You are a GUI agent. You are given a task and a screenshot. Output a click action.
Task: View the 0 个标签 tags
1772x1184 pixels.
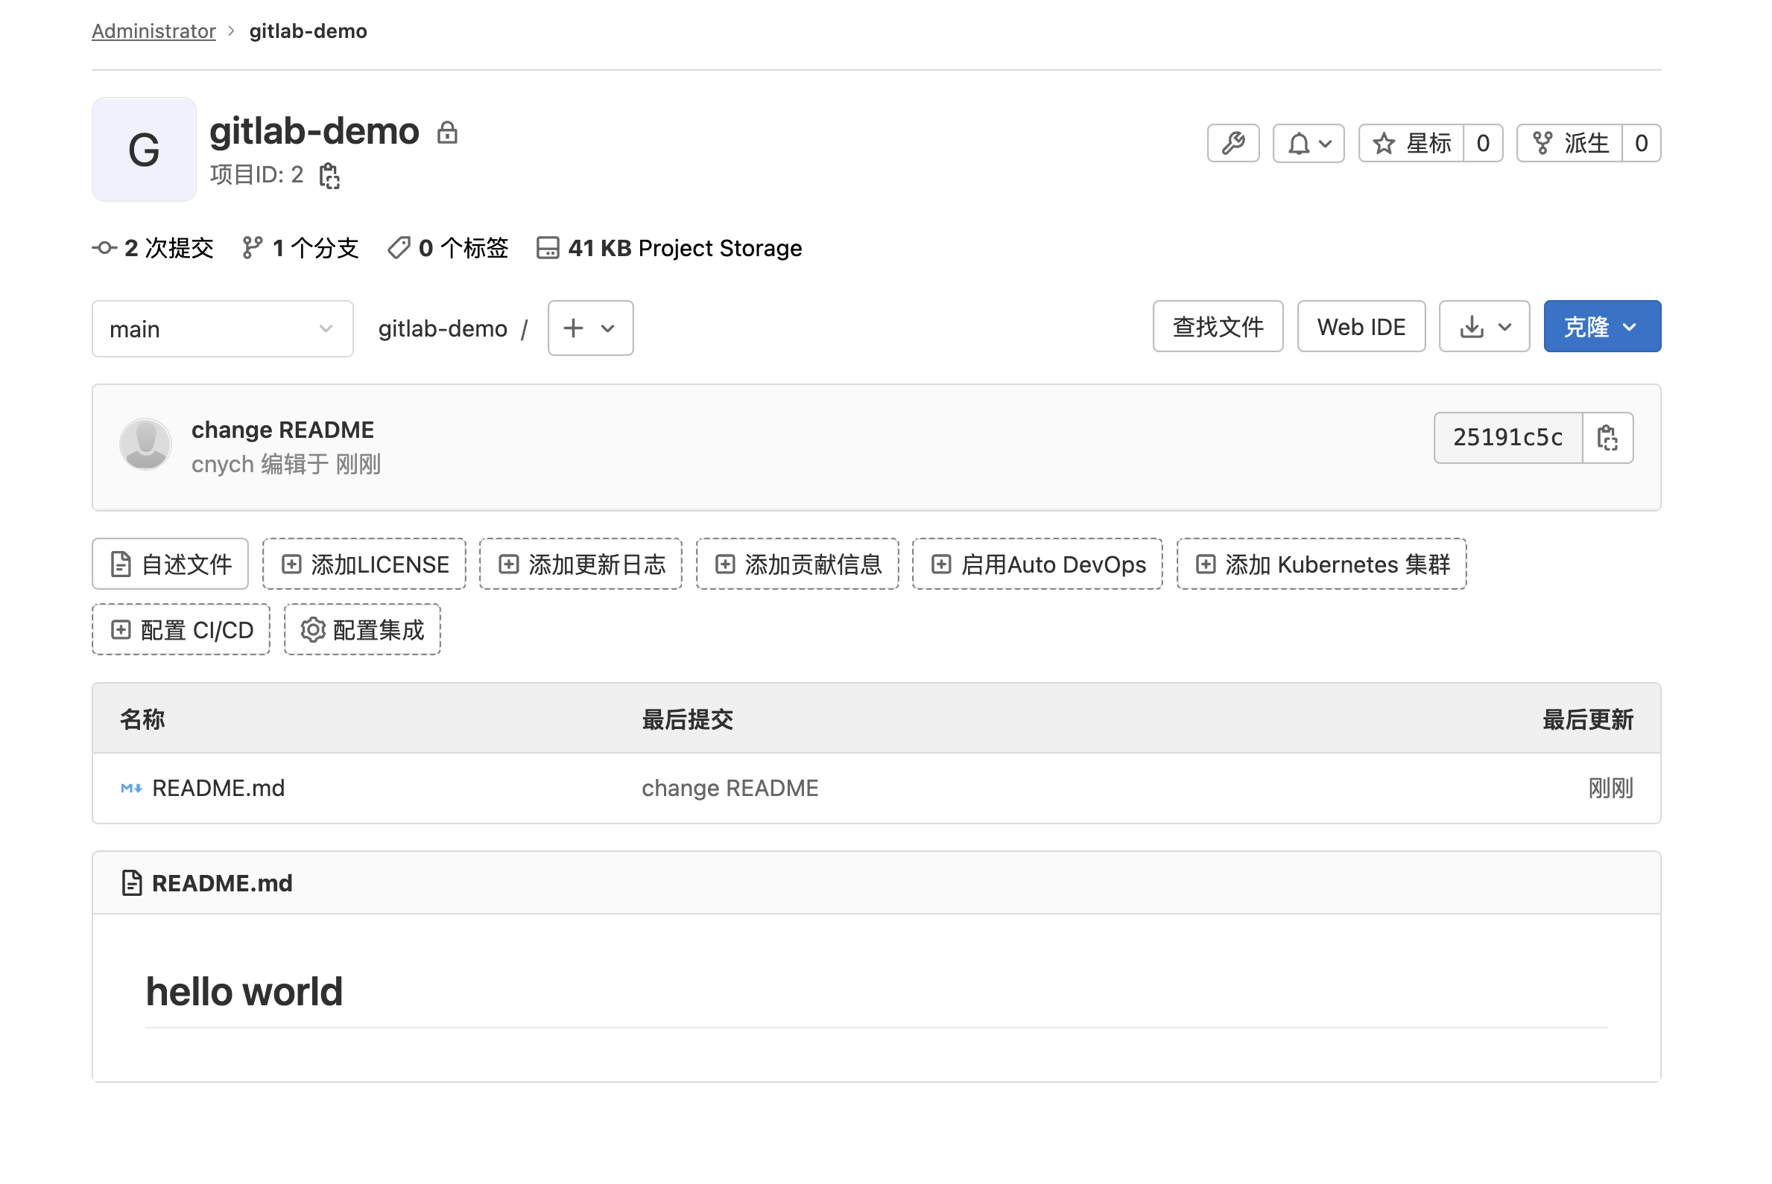coord(448,248)
